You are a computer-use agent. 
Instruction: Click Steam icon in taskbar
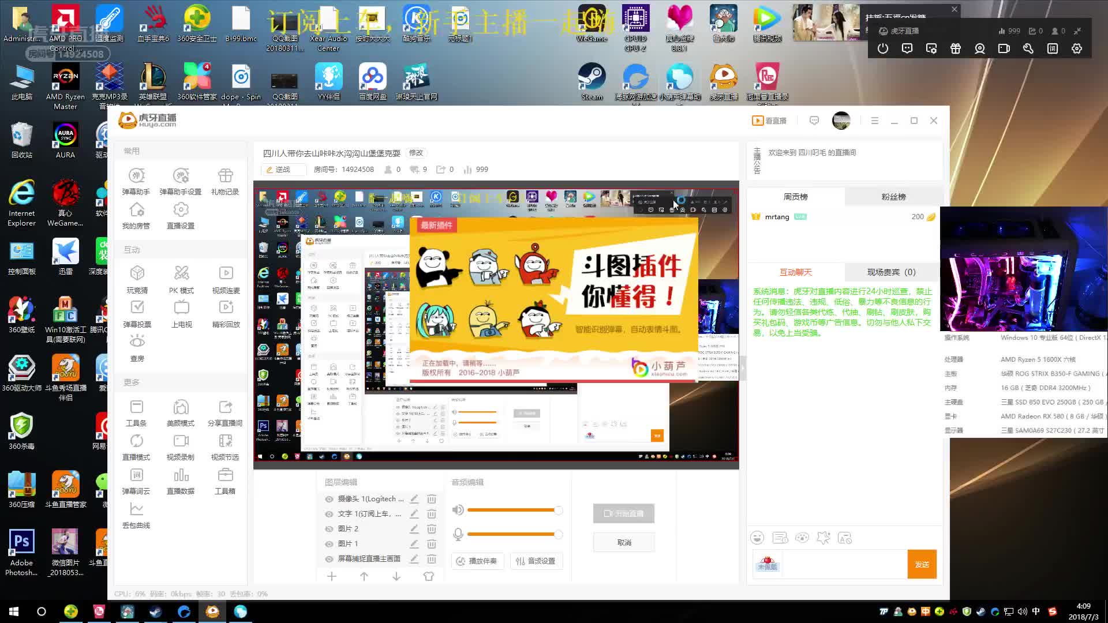pyautogui.click(x=156, y=611)
